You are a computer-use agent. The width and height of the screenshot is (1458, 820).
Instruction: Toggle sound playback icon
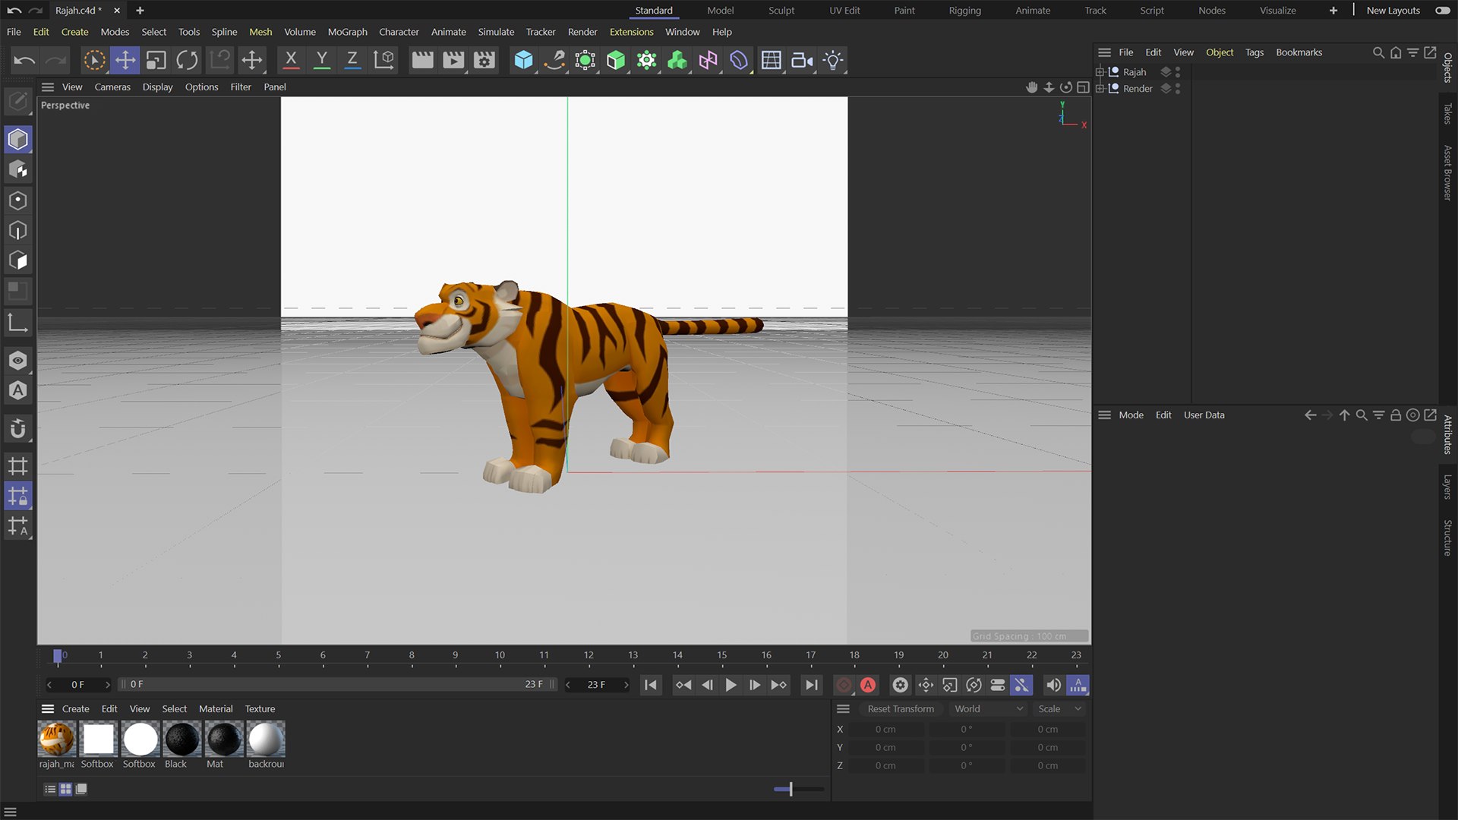1053,685
